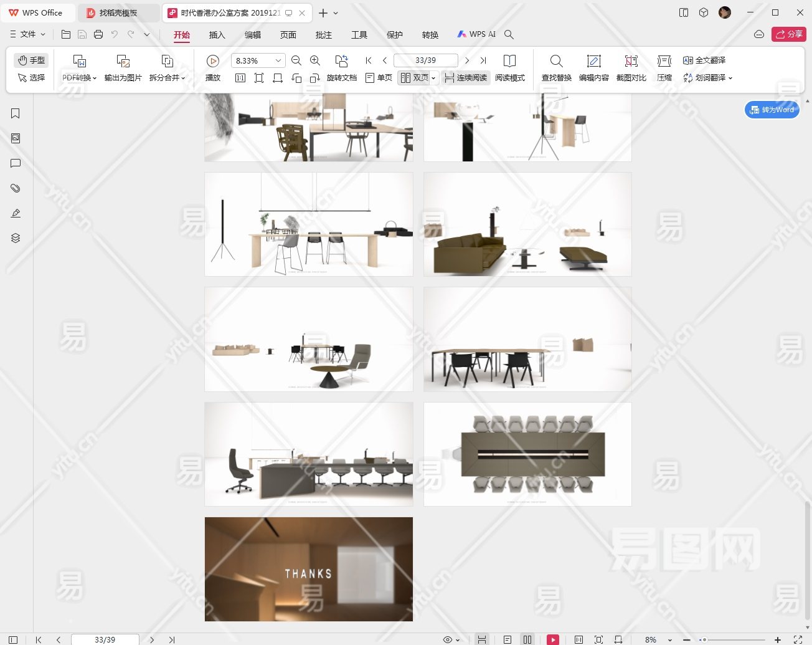Screen dimensions: 812x645
Task: Expand the zoom percentage combo box
Action: [x=278, y=60]
